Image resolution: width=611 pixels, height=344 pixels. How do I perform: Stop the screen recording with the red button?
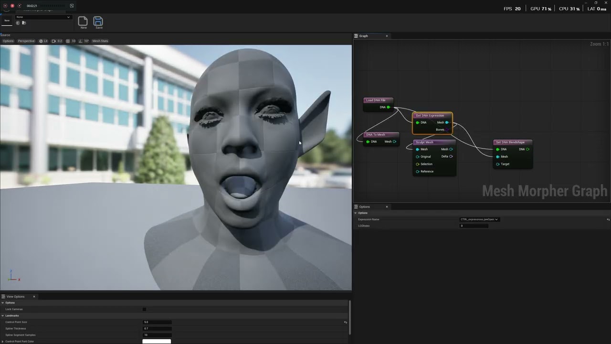pyautogui.click(x=12, y=6)
